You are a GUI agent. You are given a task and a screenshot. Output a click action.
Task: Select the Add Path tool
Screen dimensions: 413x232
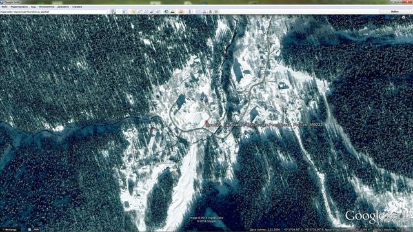[146, 12]
